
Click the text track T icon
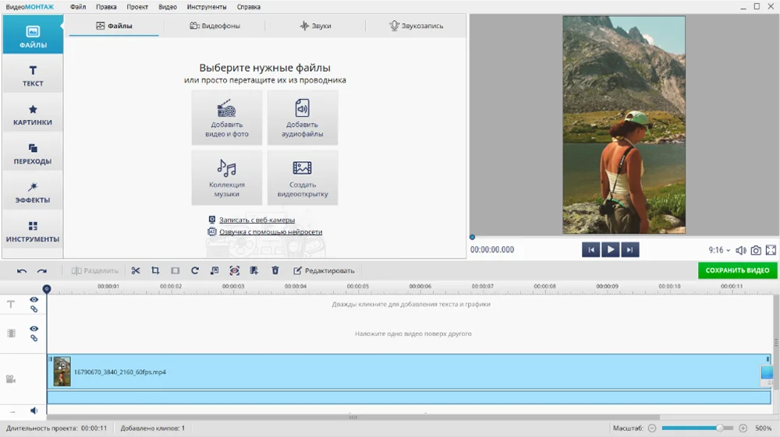(11, 305)
